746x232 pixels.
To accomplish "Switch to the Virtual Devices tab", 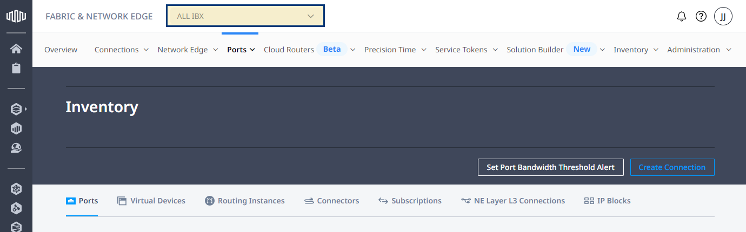I will pos(151,201).
